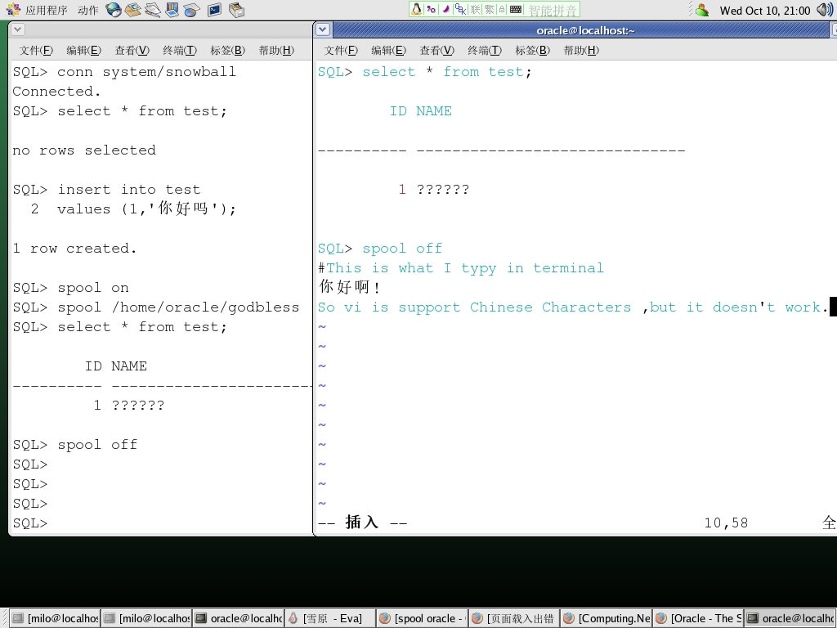
Task: Click the penguin icon in input method bar
Action: tap(417, 10)
